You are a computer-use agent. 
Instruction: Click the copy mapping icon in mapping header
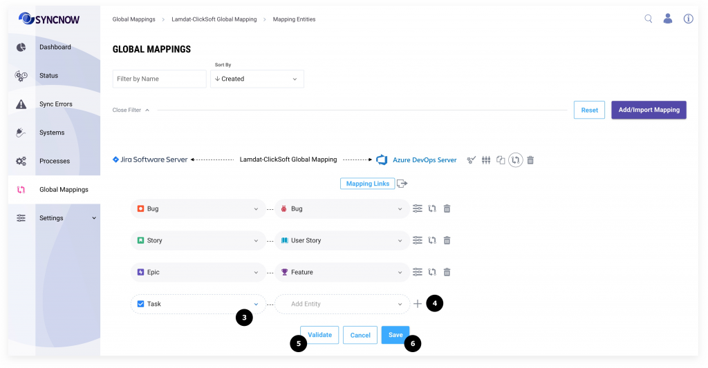pyautogui.click(x=501, y=160)
